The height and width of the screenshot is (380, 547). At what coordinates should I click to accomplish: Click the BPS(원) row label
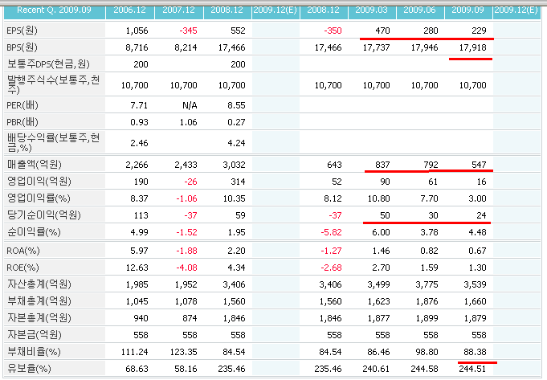point(25,49)
